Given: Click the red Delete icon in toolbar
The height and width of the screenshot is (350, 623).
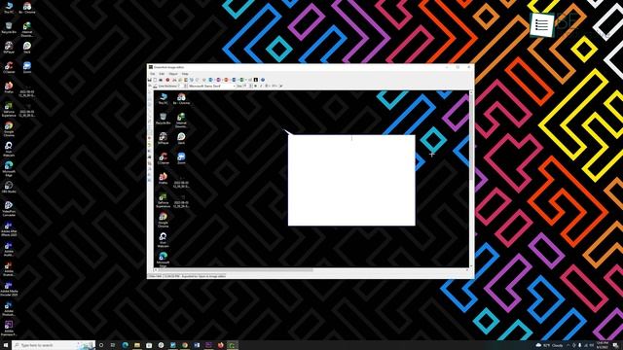Looking at the screenshot, I should [x=167, y=80].
